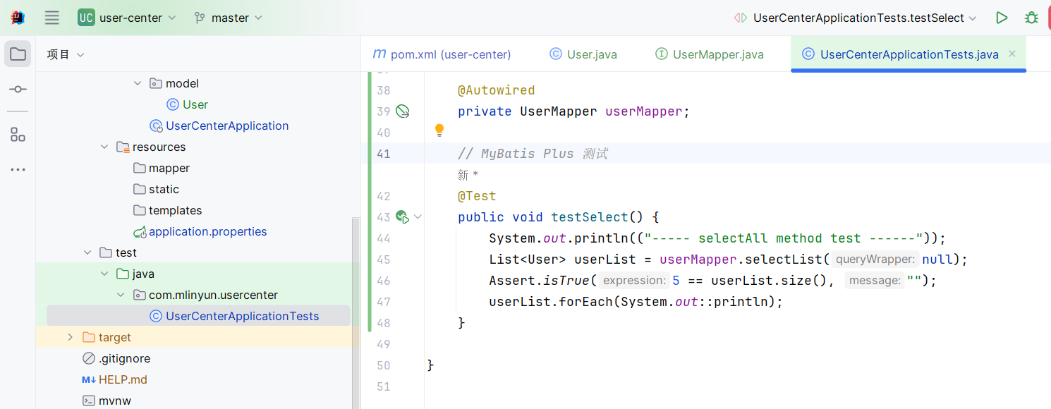Open the Project tool window folder icon
The width and height of the screenshot is (1051, 409).
coord(18,54)
